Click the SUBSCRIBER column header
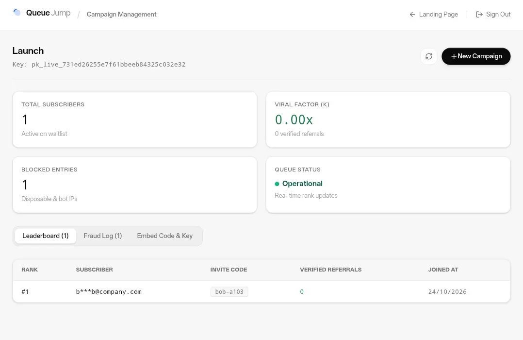 pos(95,270)
